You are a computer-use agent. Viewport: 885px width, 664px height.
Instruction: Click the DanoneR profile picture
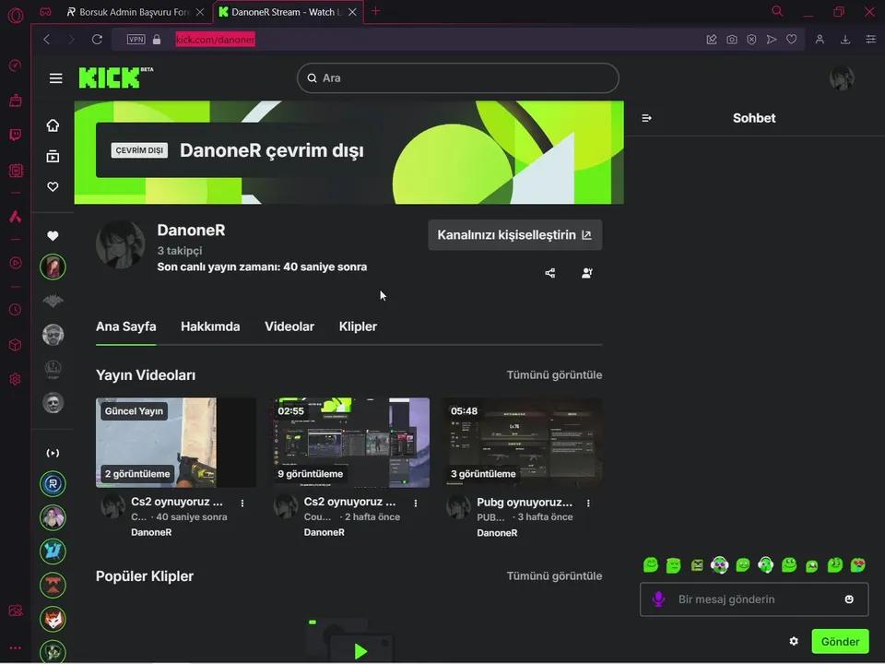[120, 245]
